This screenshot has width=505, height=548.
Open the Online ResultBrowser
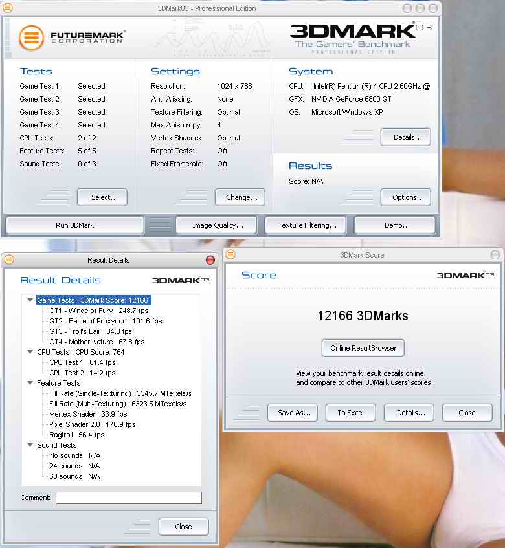[363, 348]
